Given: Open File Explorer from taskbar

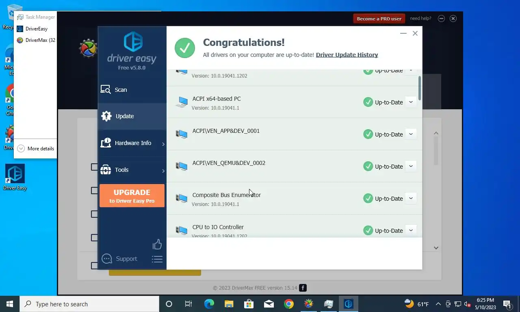Looking at the screenshot, I should [229, 304].
